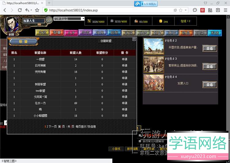Click the wood resource icon
Image resolution: width=230 pixels, height=163 pixels.
89,21
